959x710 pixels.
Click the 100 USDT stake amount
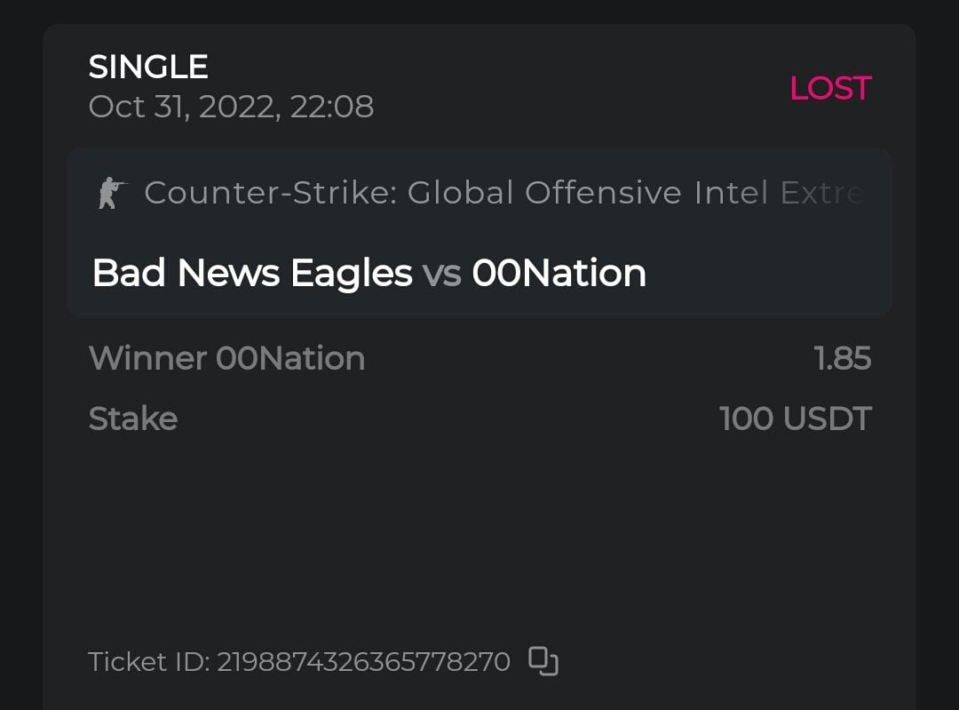coord(796,419)
